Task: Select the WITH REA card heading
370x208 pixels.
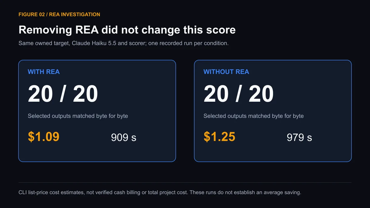Action: coord(43,72)
